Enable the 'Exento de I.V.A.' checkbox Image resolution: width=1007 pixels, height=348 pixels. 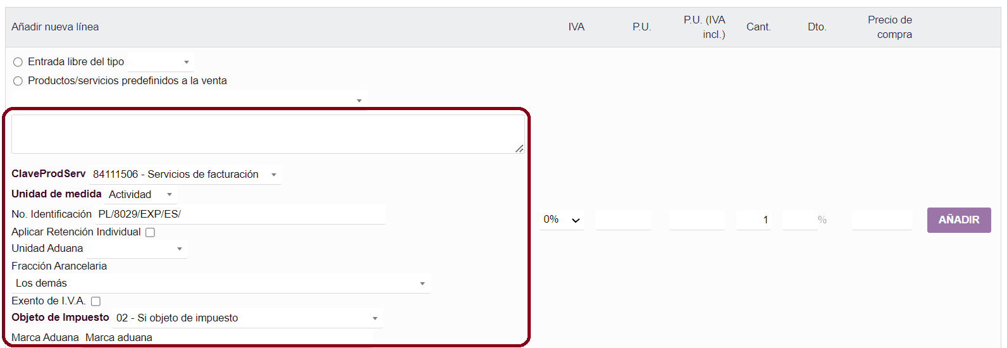point(96,301)
